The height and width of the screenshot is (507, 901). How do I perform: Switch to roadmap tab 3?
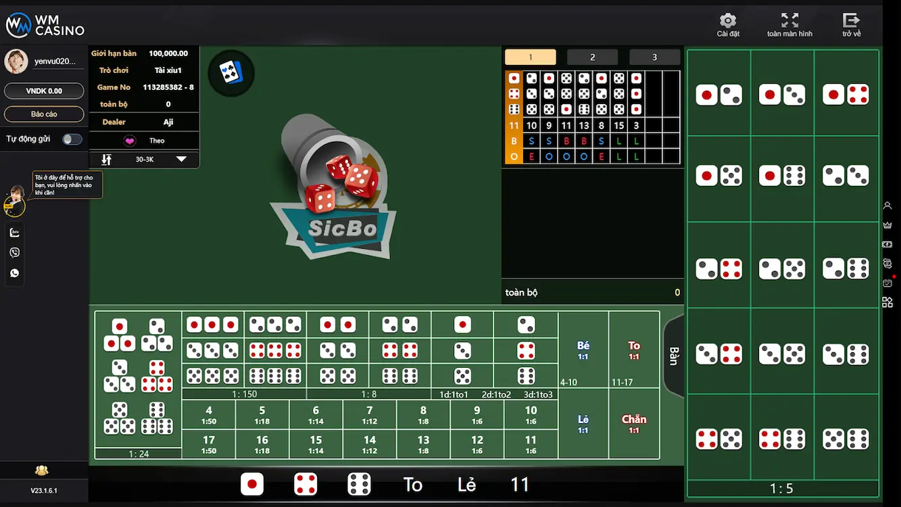(654, 57)
